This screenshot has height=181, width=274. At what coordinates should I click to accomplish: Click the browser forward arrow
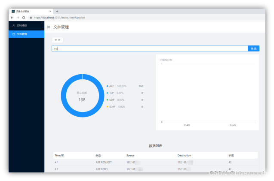pyautogui.click(x=18, y=18)
